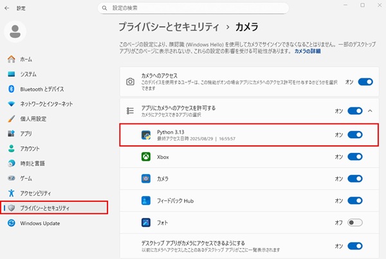Click the アクセシビリティ figure icon
The width and height of the screenshot is (386, 259).
[x=12, y=193]
